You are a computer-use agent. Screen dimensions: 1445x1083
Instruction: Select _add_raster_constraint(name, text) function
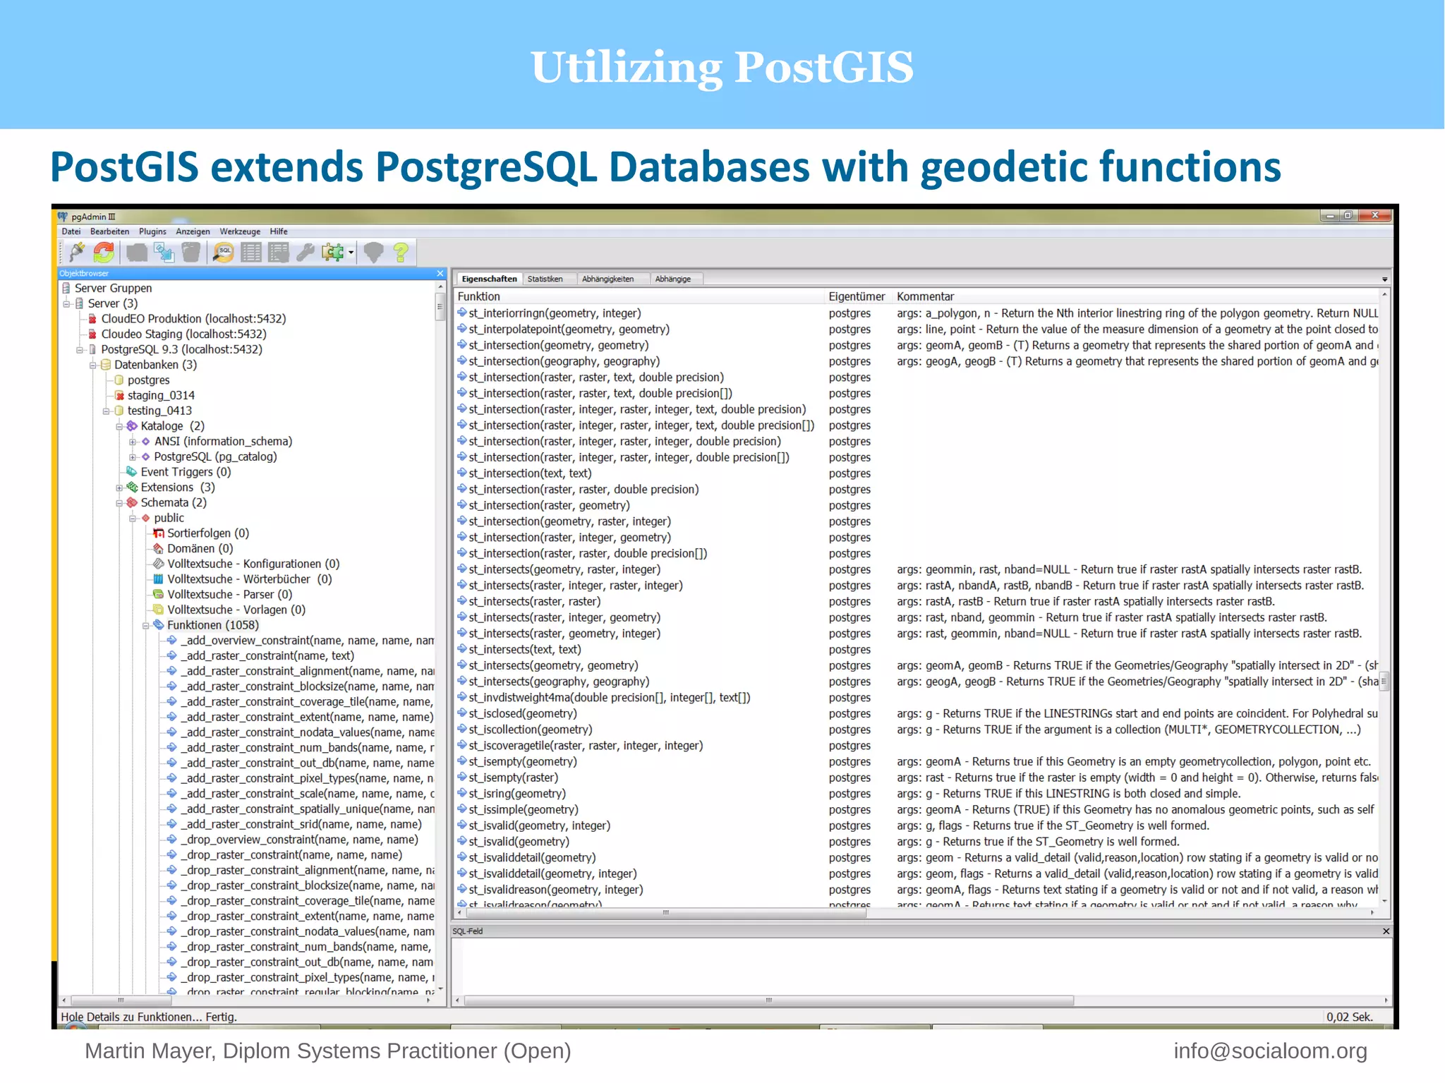click(x=267, y=655)
